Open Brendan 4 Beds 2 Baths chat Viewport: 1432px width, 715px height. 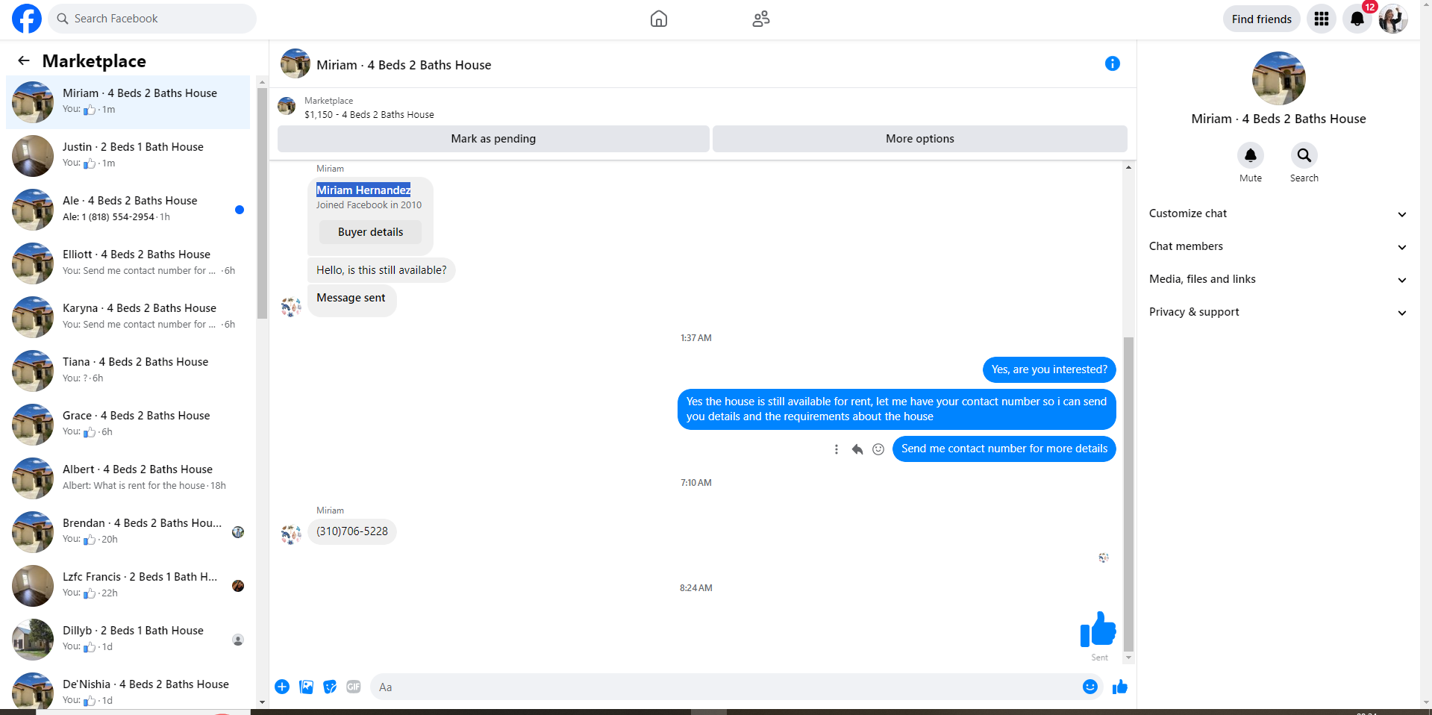point(128,531)
